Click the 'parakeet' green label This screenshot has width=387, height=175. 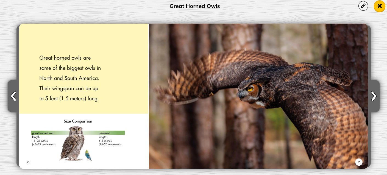click(104, 133)
